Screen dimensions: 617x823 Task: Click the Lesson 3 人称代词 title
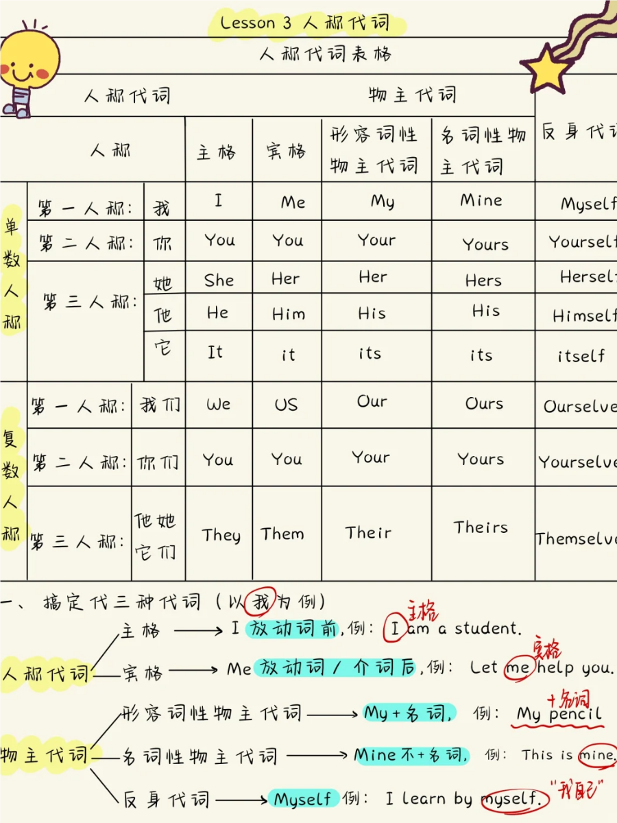pos(305,23)
